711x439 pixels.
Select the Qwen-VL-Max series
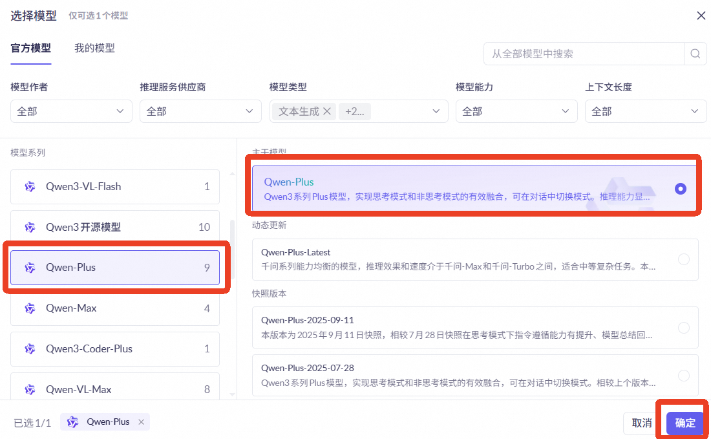pos(114,387)
